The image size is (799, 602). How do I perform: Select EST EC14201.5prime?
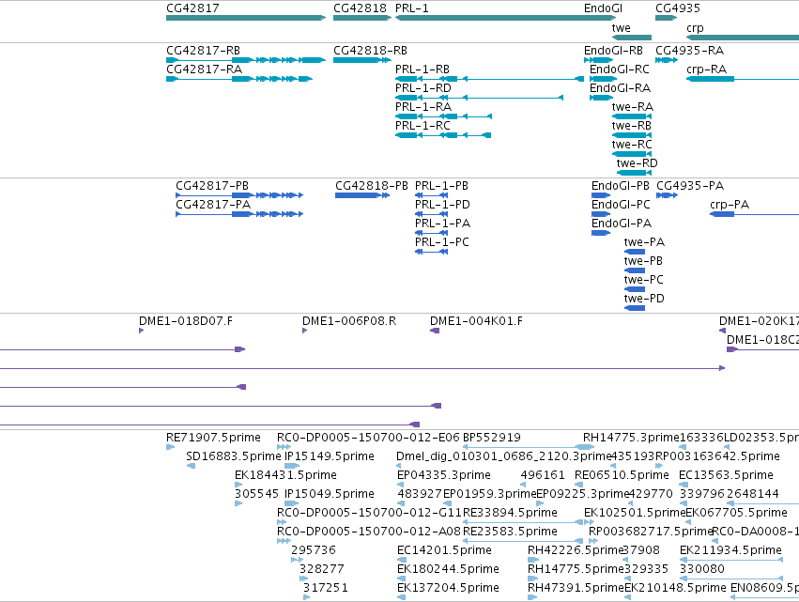(x=401, y=560)
